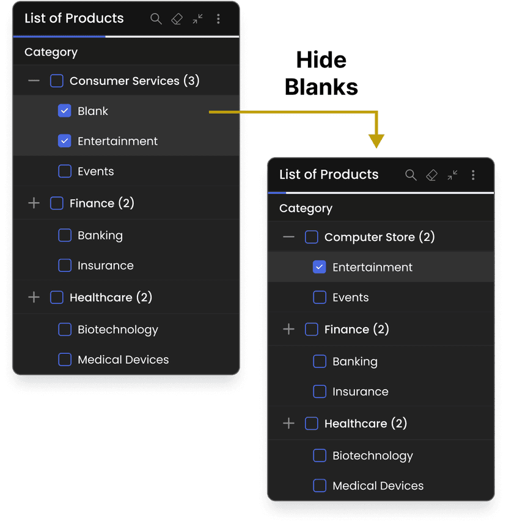Select Medical Devices in right panel
The height and width of the screenshot is (524, 506).
click(x=319, y=485)
